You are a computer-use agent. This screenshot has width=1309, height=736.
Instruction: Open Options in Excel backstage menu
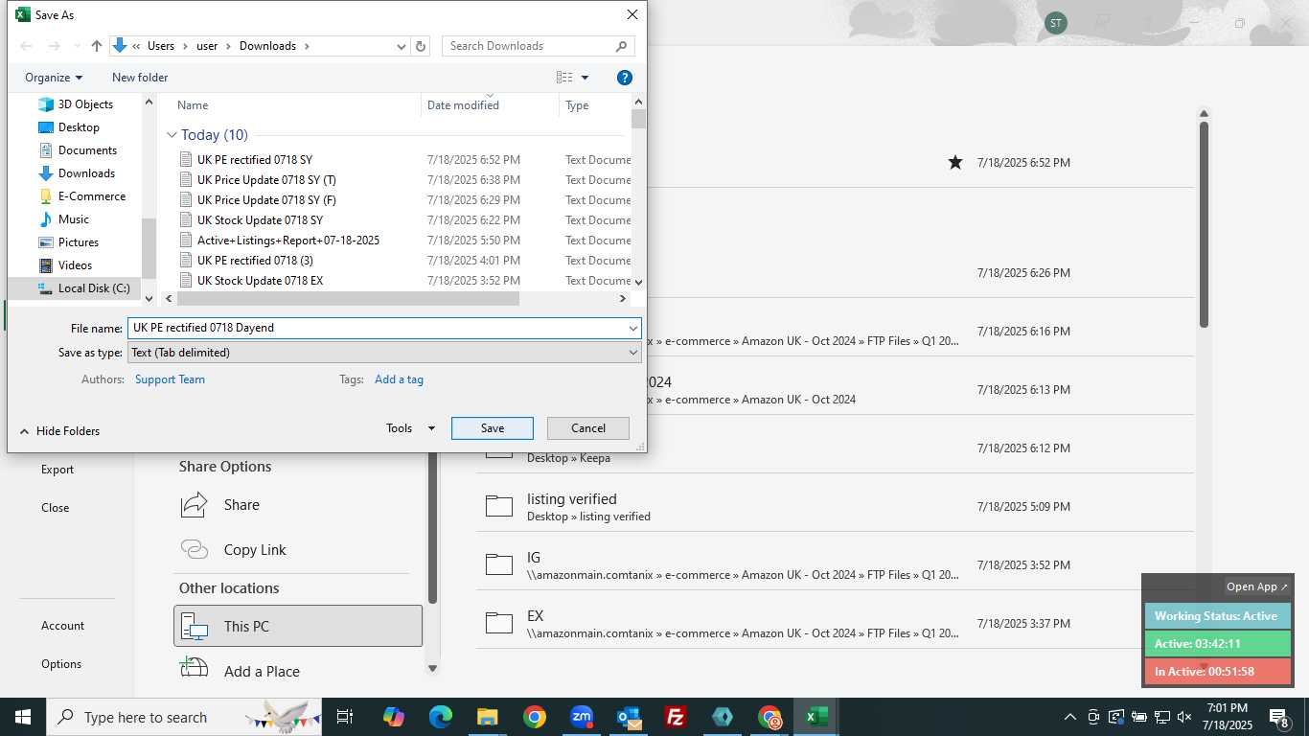61,664
